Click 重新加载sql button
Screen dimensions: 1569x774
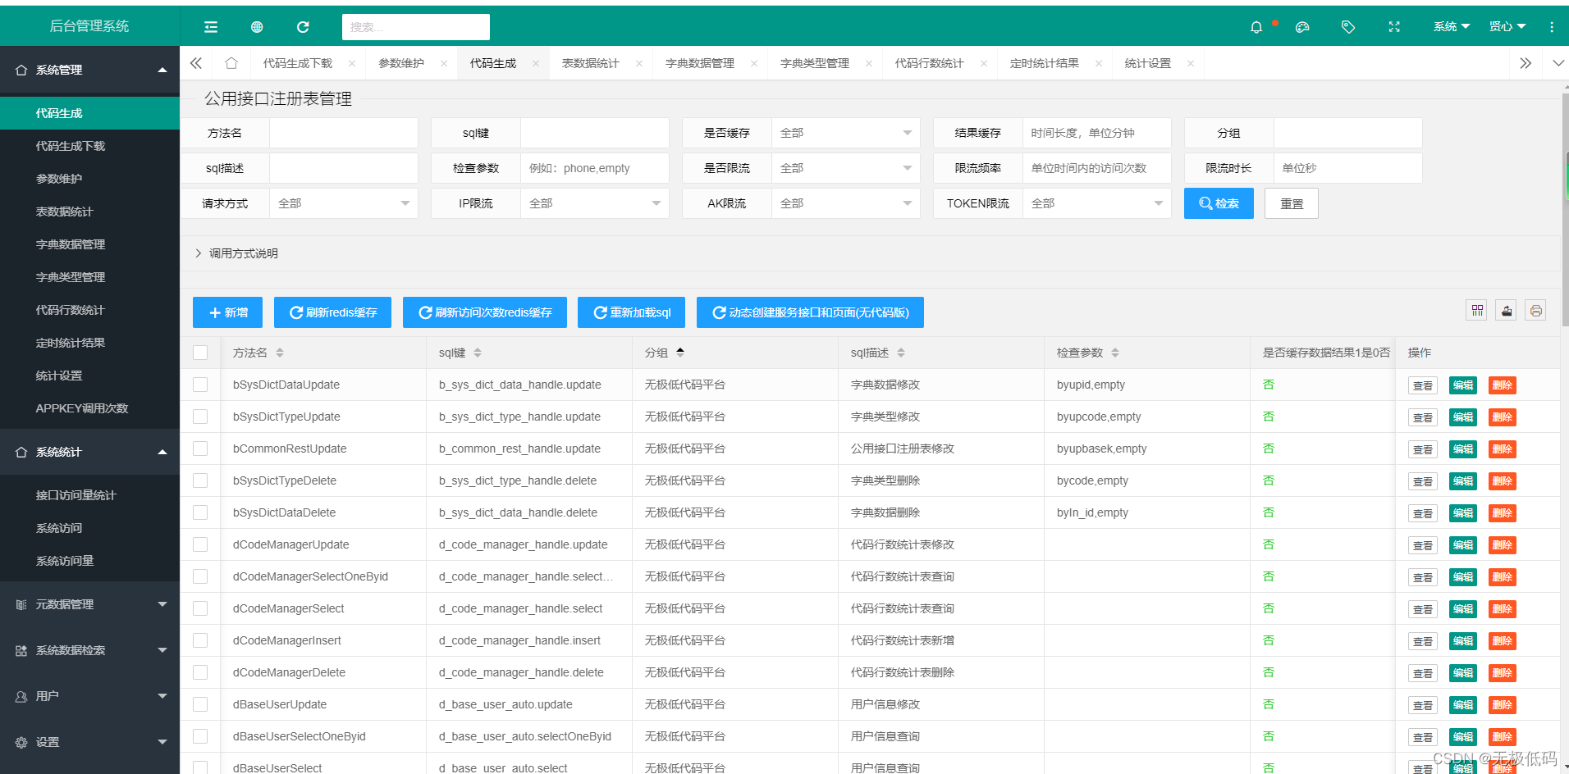[631, 312]
